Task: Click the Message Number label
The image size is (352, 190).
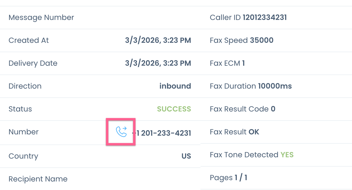Action: click(41, 18)
